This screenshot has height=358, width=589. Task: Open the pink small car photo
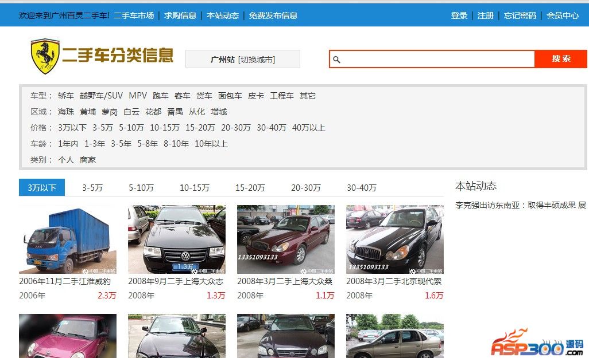(x=68, y=336)
